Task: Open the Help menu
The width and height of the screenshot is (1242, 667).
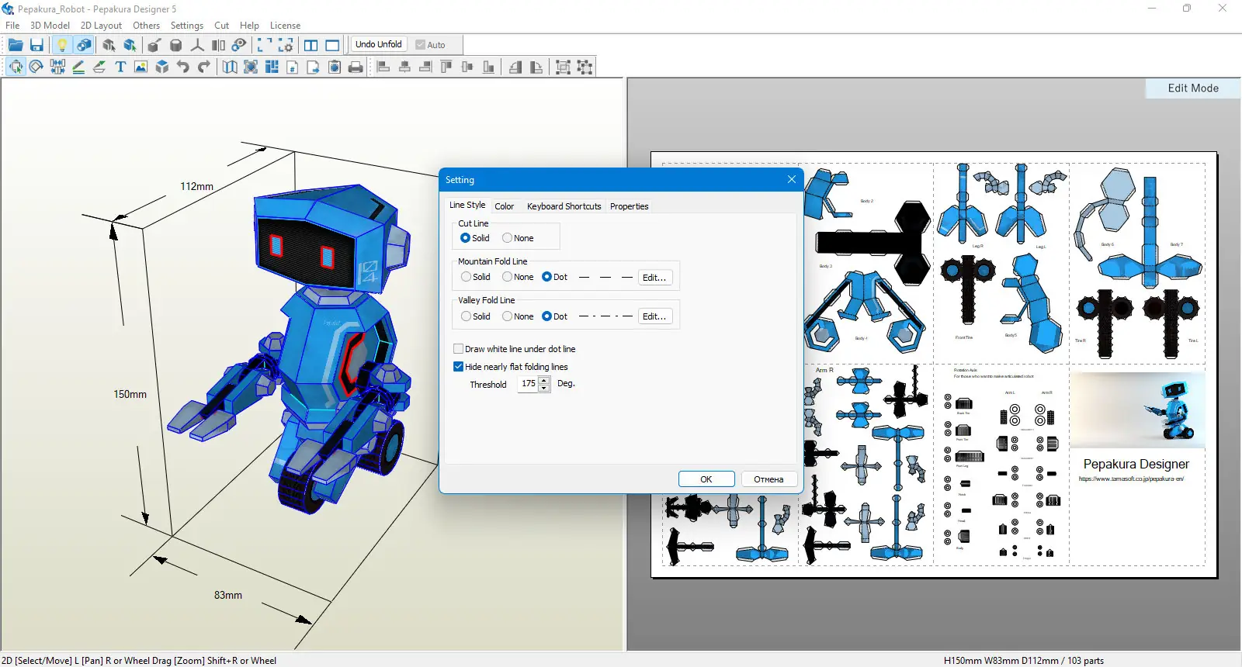Action: coord(249,26)
